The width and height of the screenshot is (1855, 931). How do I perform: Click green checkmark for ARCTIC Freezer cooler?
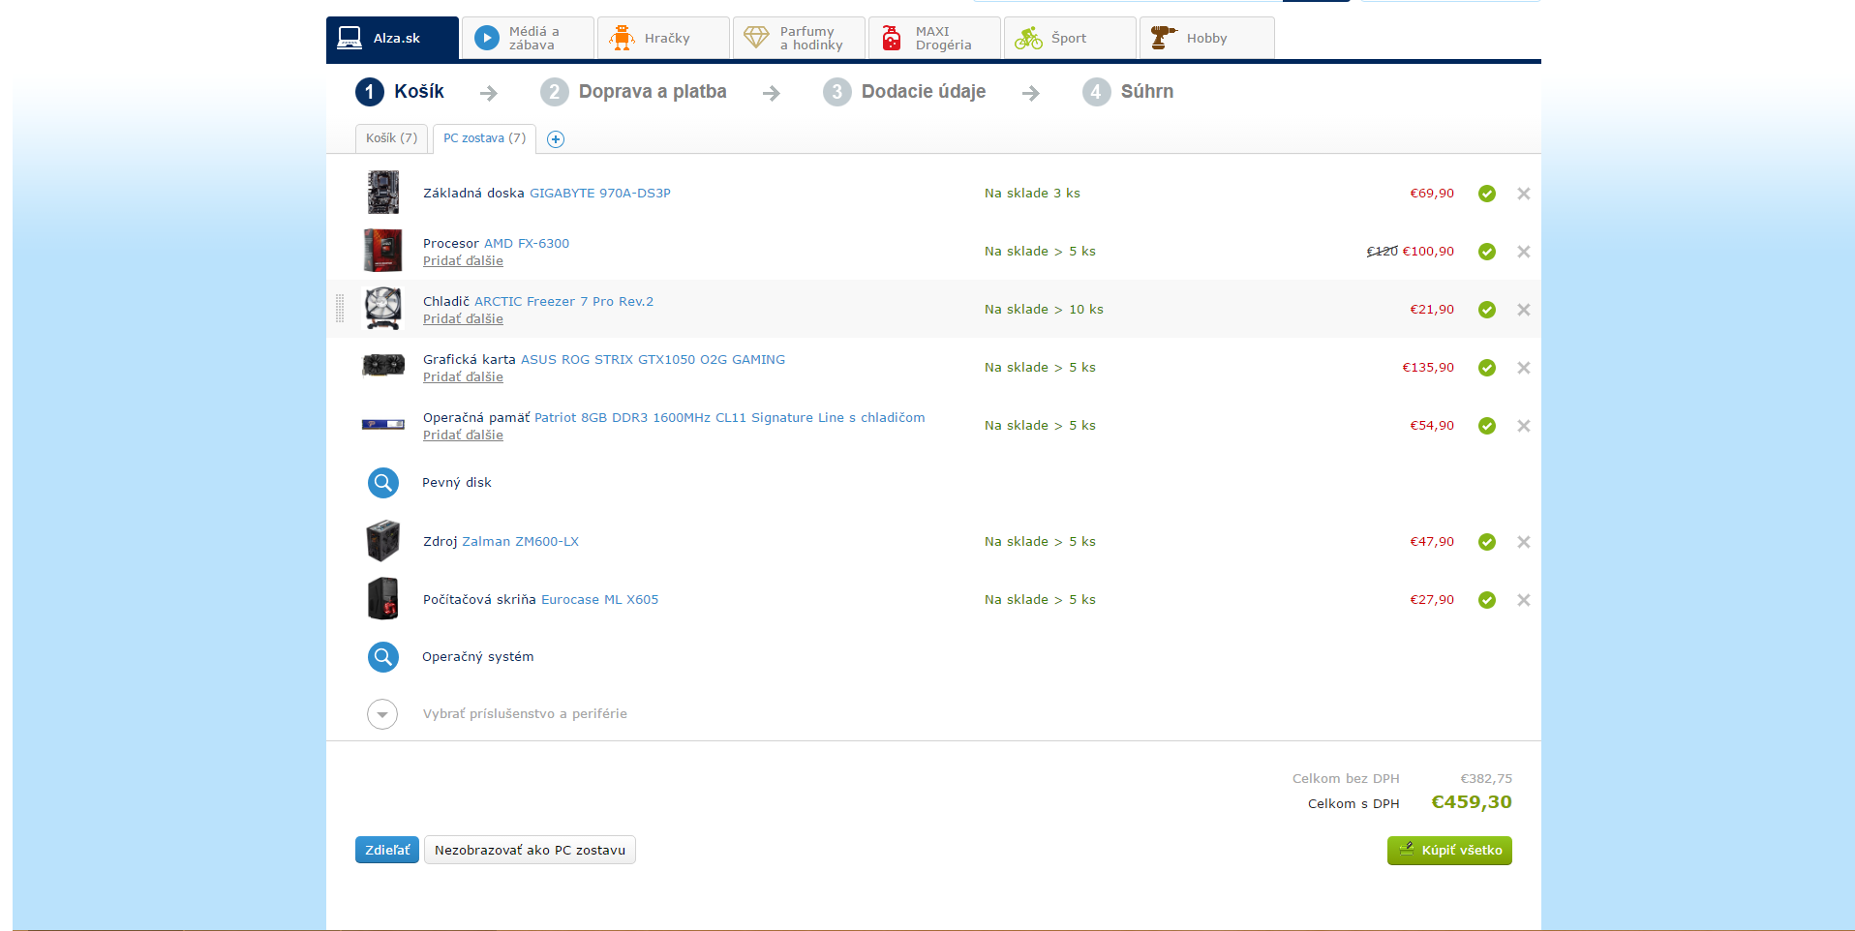point(1487,310)
